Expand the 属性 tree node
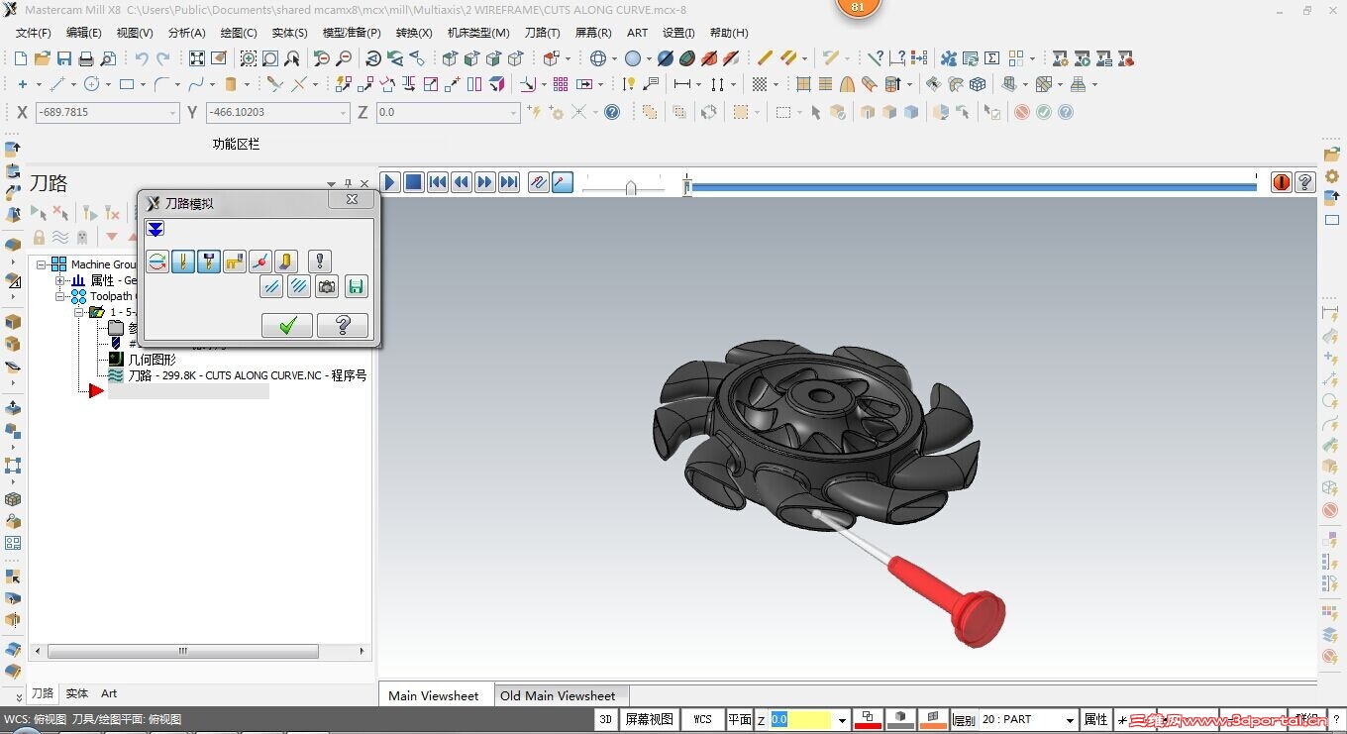The height and width of the screenshot is (734, 1347). tap(60, 280)
